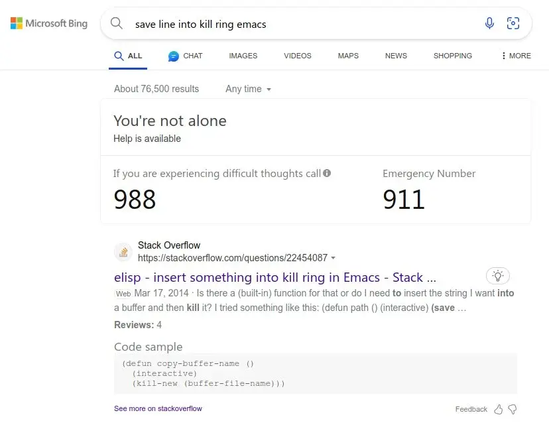Open visual search camera icon
Image resolution: width=549 pixels, height=425 pixels.
(513, 24)
